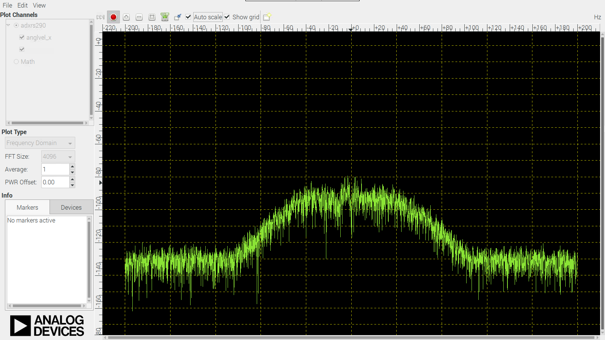This screenshot has height=340, width=605.
Task: Open the Frequency Domain plot type dropdown
Action: [40, 143]
